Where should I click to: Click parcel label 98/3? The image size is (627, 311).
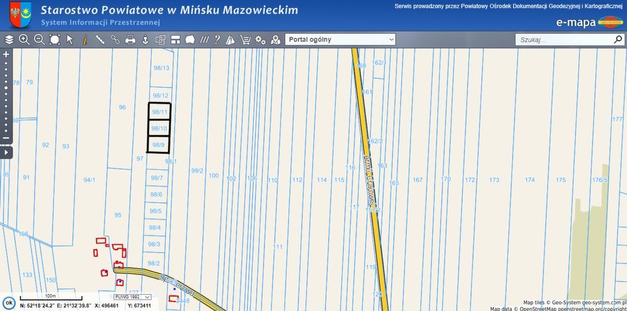[154, 244]
